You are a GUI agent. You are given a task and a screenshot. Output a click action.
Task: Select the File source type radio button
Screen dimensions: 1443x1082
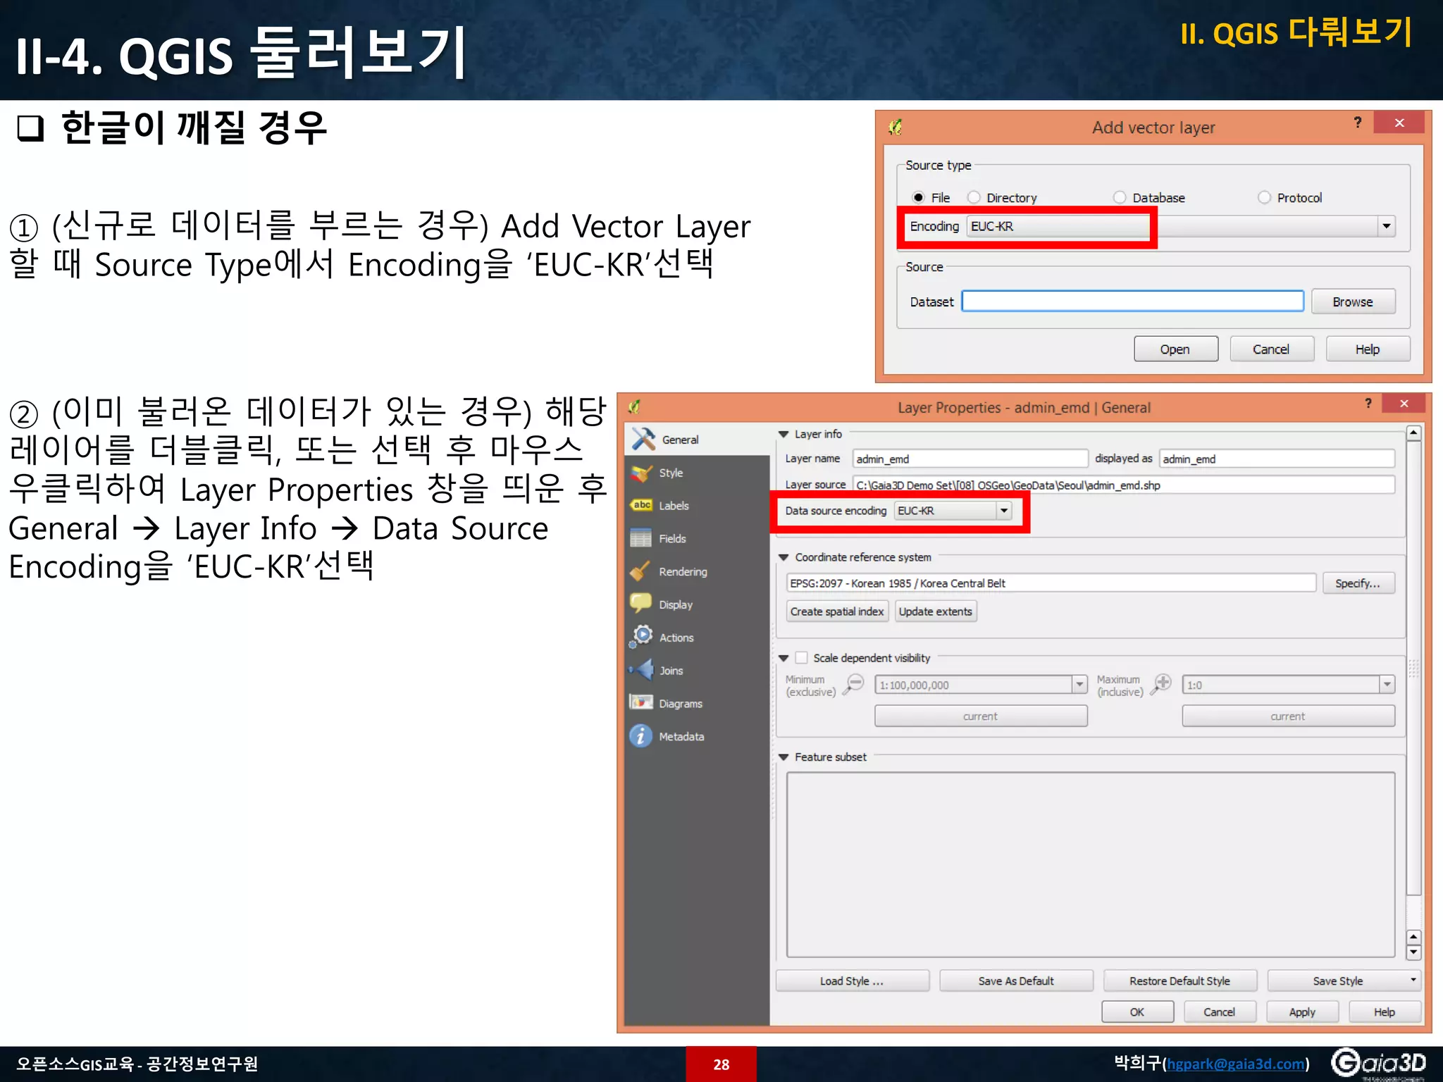pyautogui.click(x=918, y=197)
